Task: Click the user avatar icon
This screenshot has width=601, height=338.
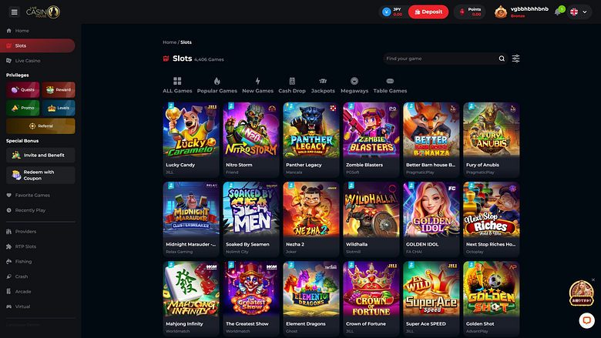Action: pyautogui.click(x=501, y=12)
